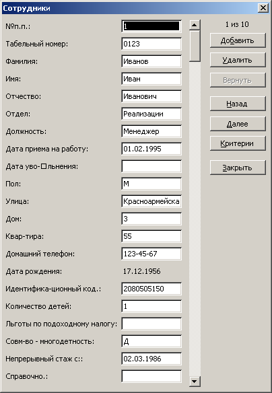Click the empty Дата увольнения field
272x393 pixels.
tap(151, 166)
